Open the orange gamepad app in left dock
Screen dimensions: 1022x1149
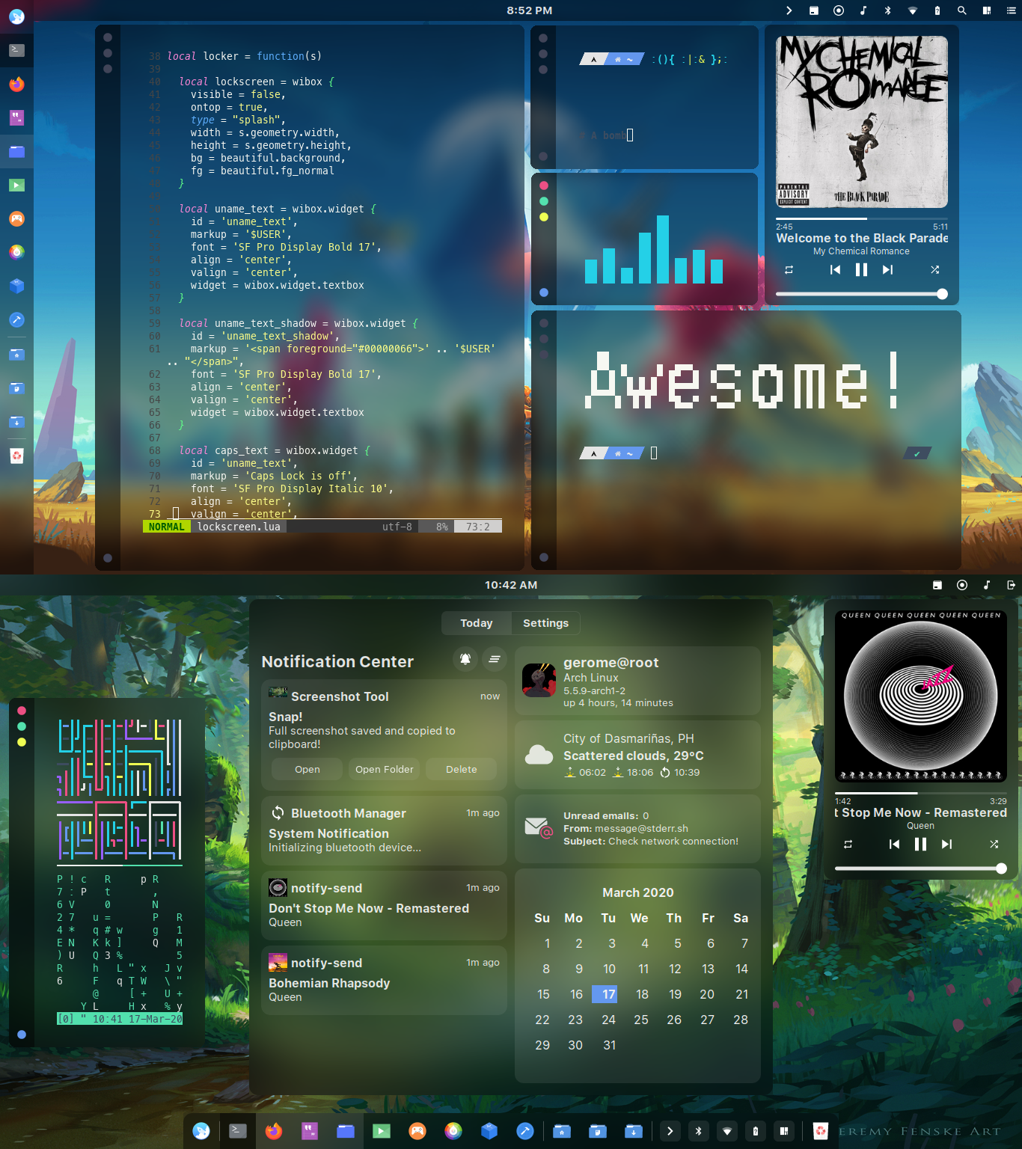coord(16,218)
